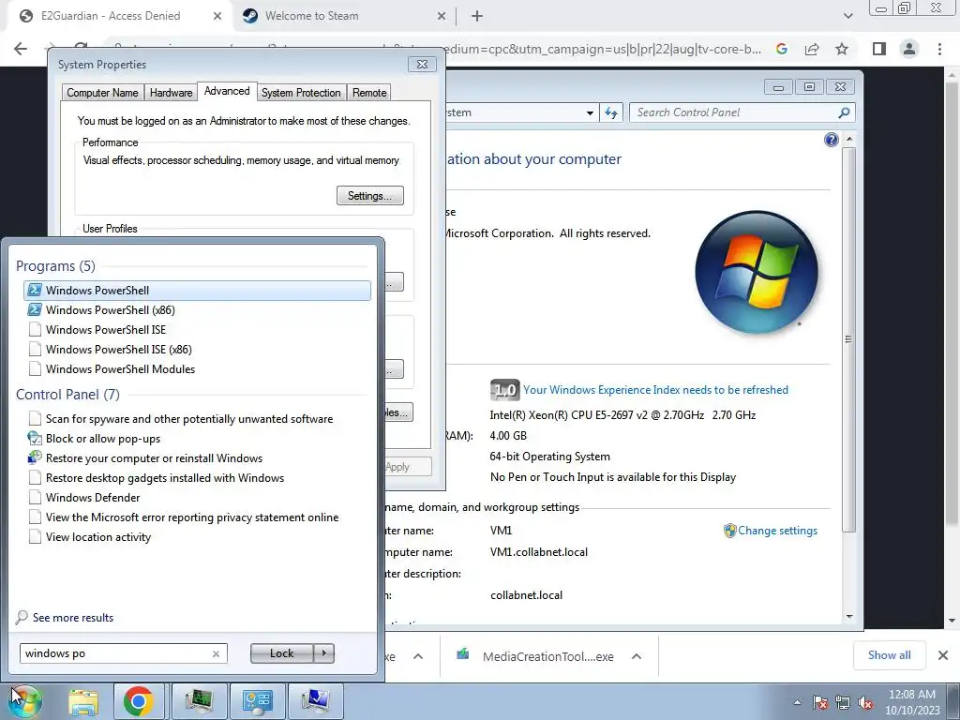Open the first download's options chevron
960x720 pixels.
[x=418, y=656]
